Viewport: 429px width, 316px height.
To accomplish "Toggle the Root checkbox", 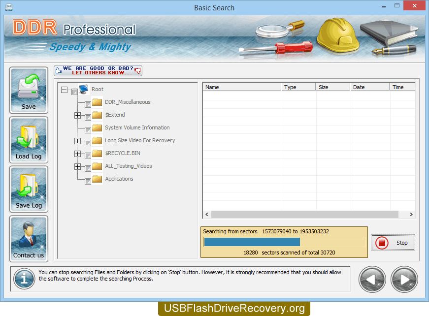I will click(74, 92).
